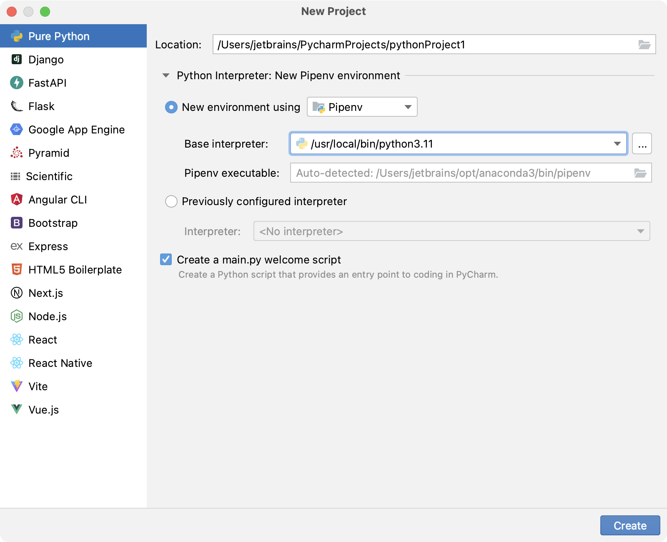Click the ellipsis button beside Base interpreter

[x=642, y=143]
